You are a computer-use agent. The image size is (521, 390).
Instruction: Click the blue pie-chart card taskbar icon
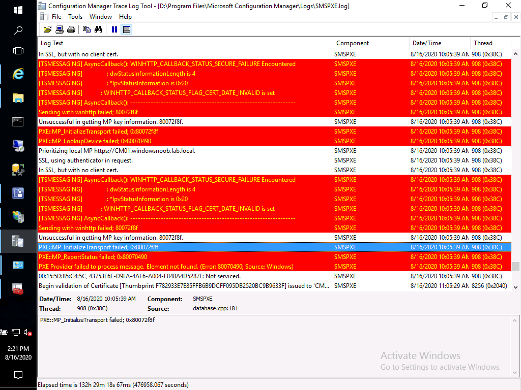pyautogui.click(x=18, y=265)
